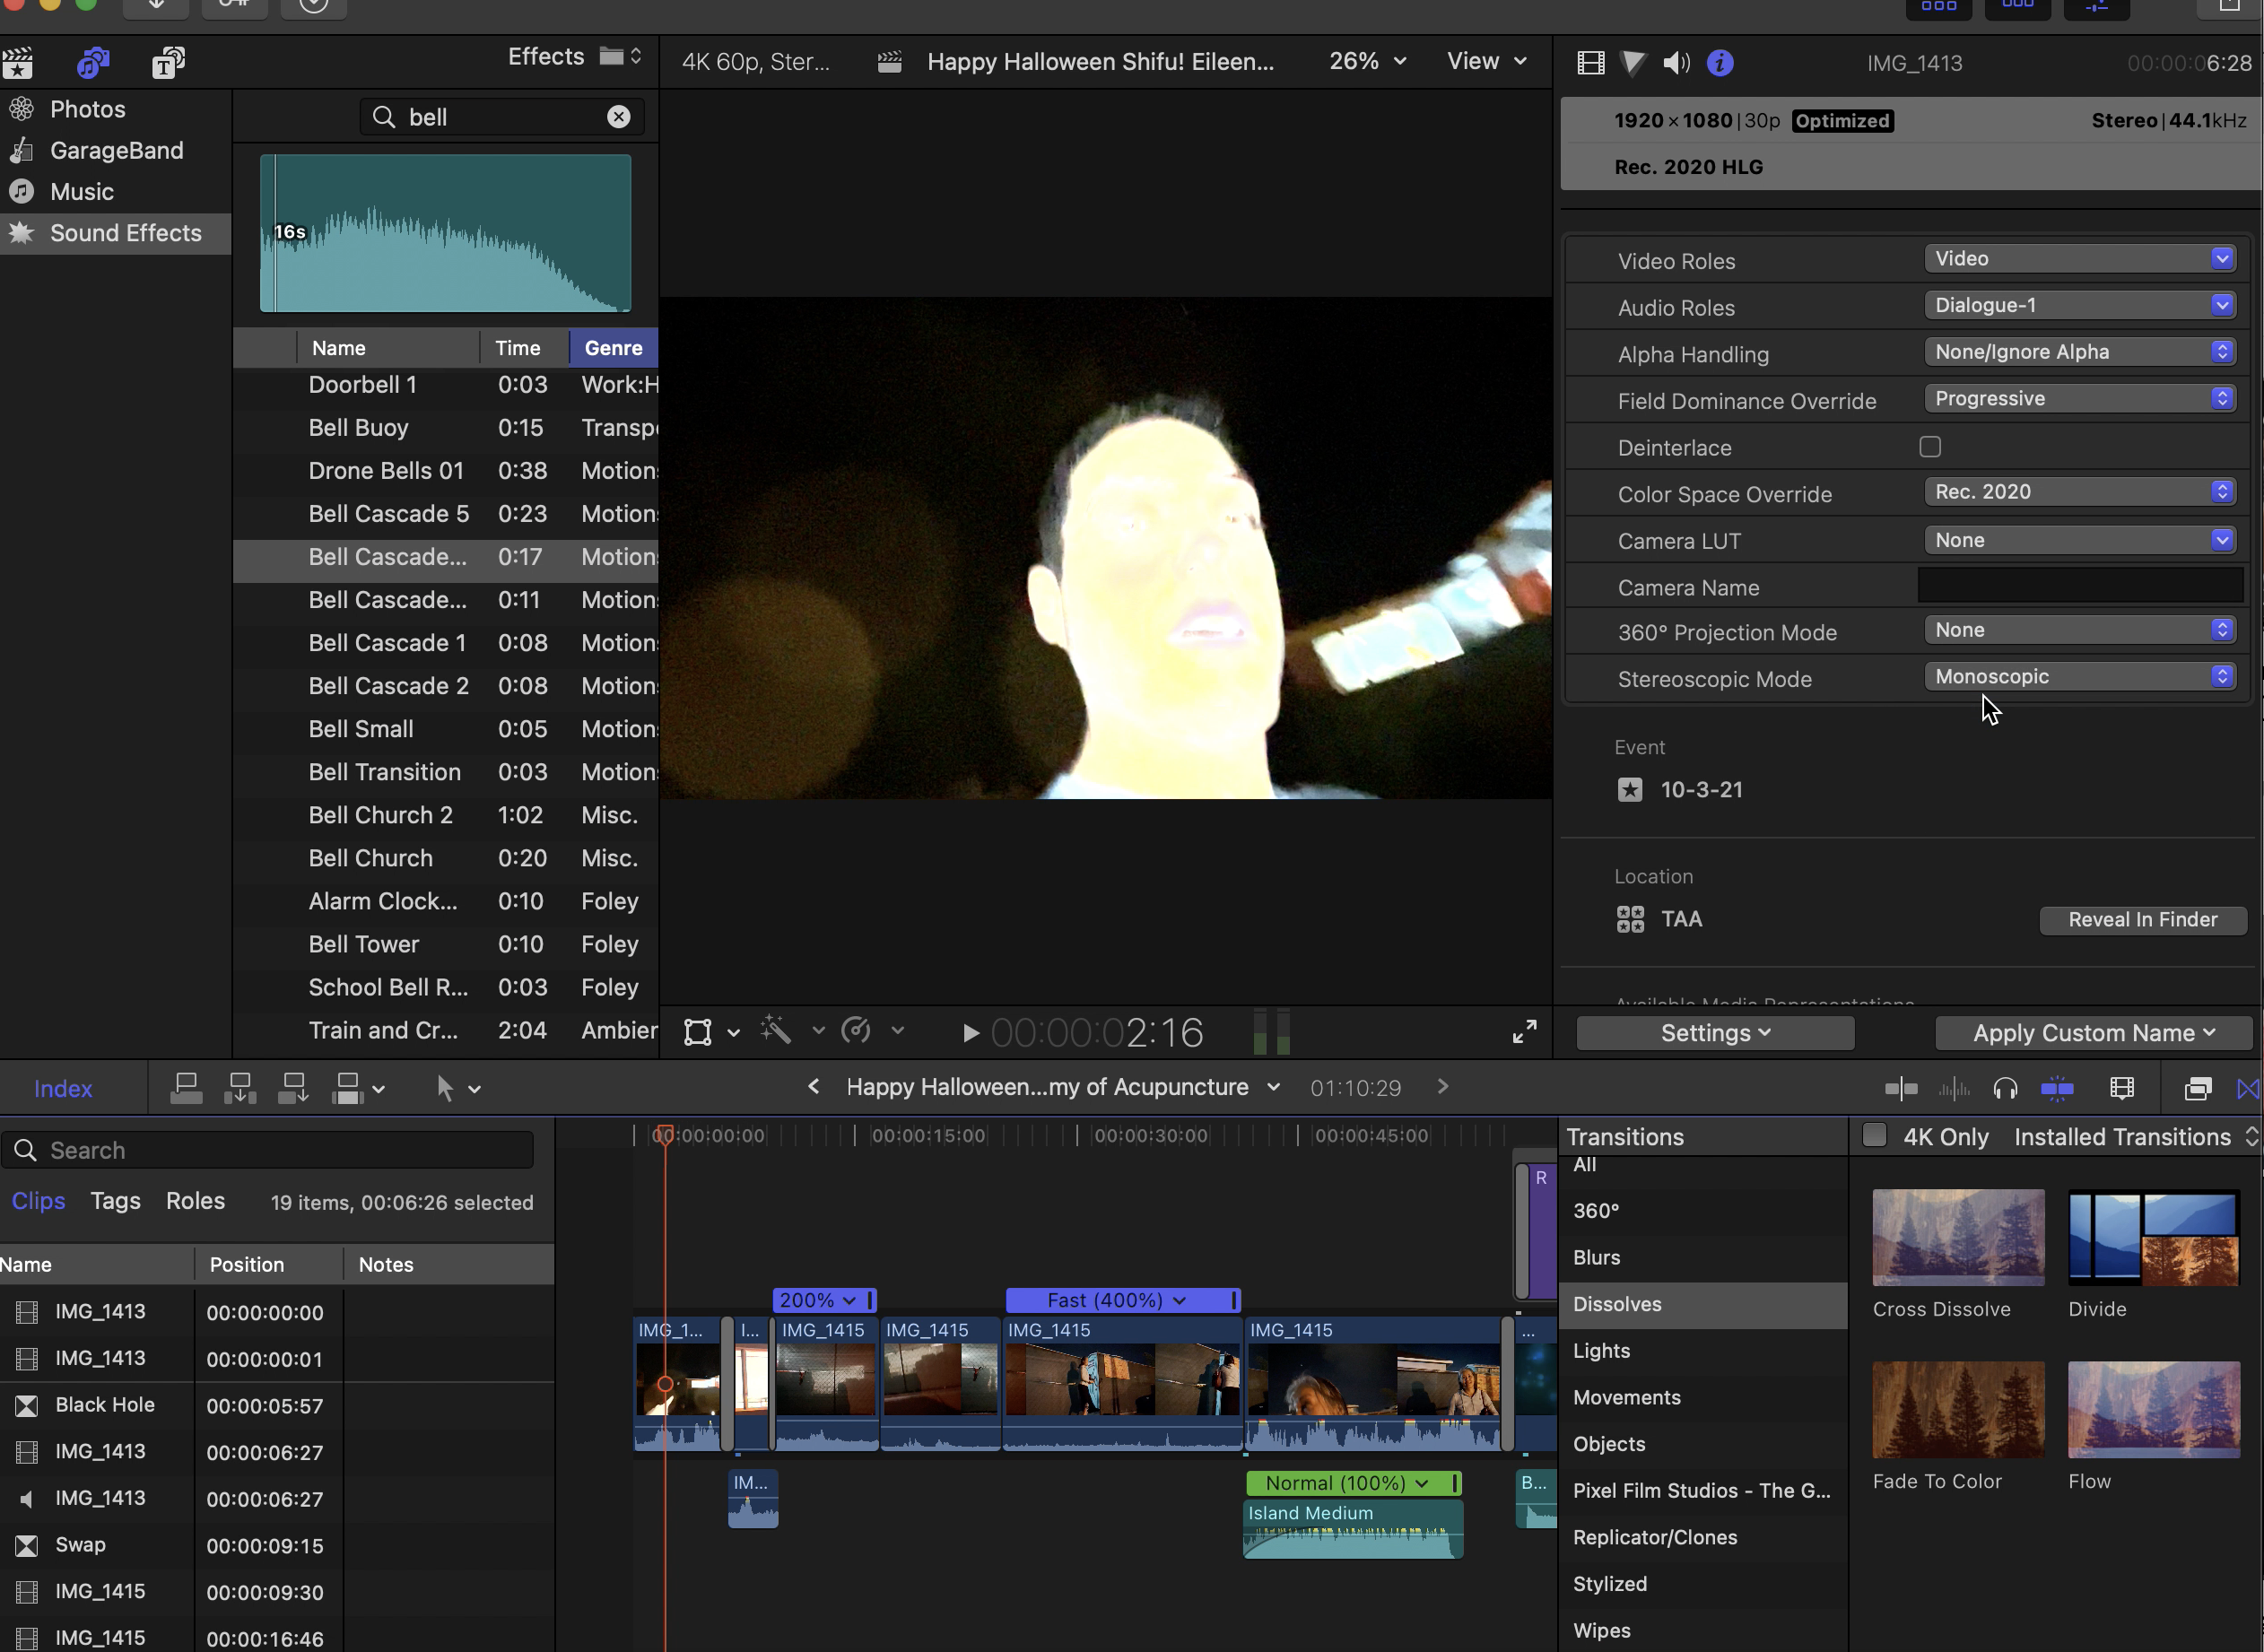2264x1652 pixels.
Task: Expand the viewer zoom 26% menu
Action: click(x=1367, y=61)
